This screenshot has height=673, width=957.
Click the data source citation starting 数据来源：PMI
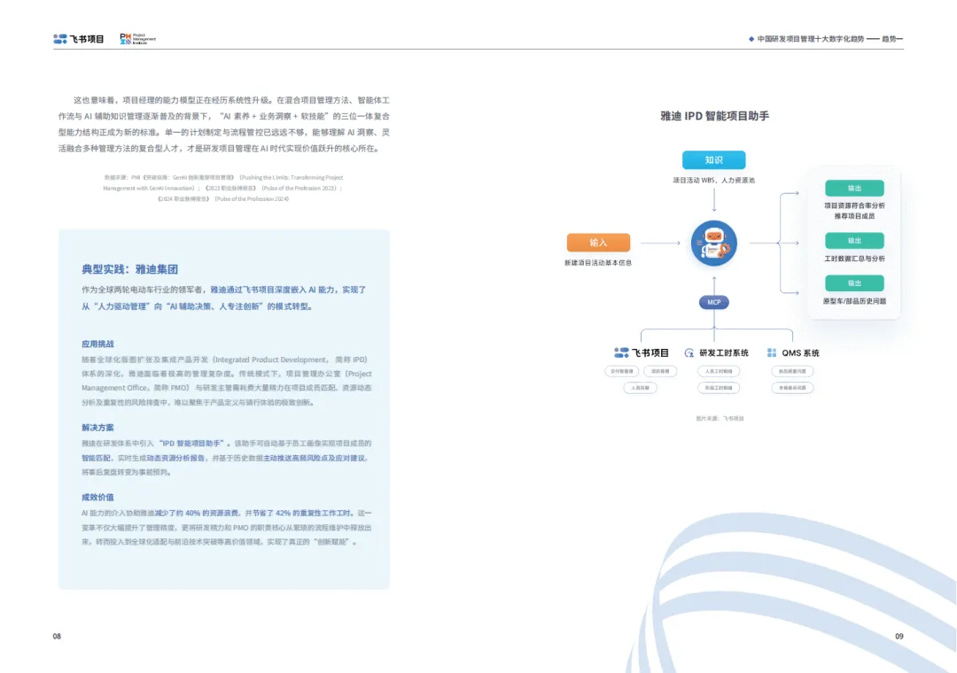click(223, 188)
